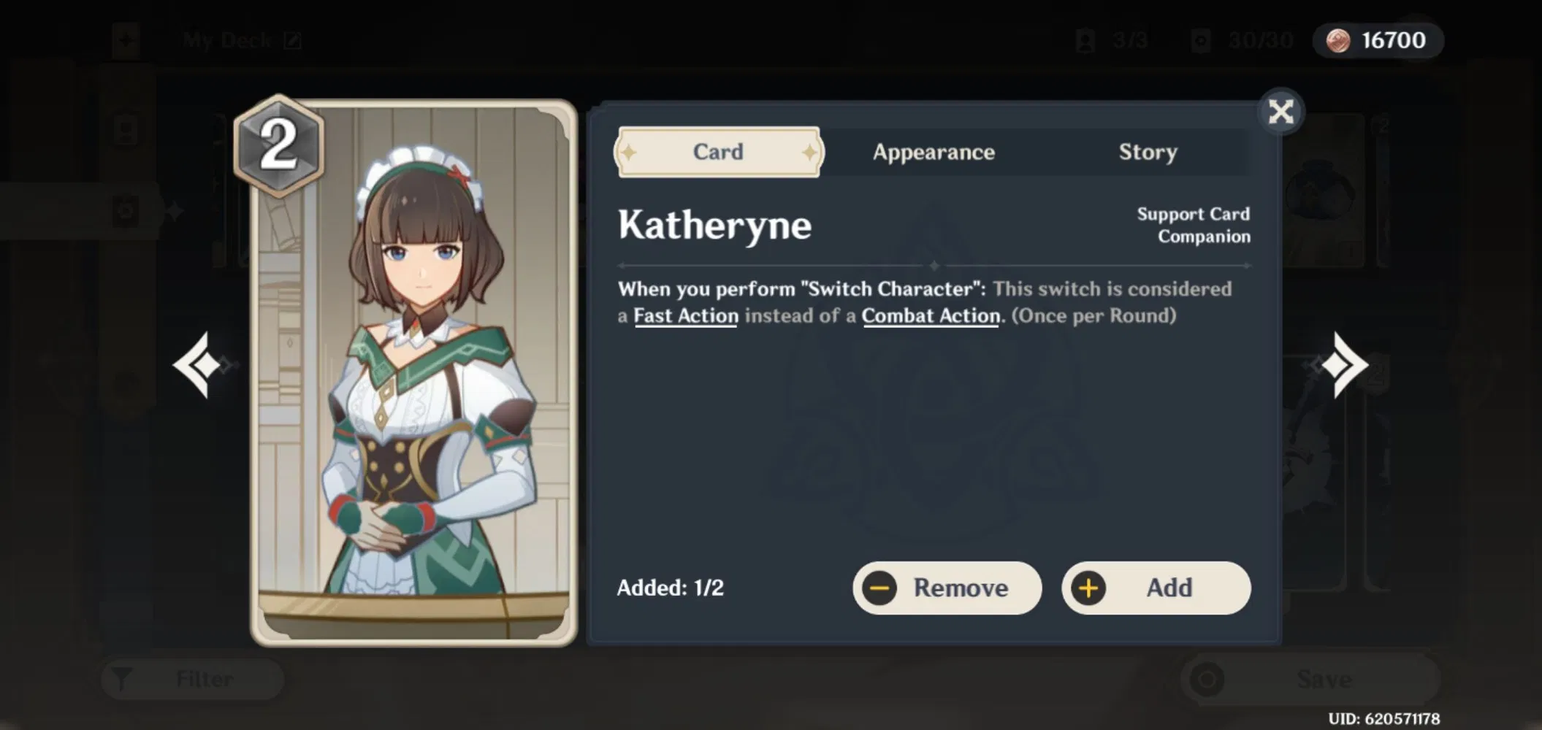Click the minus icon on Remove
This screenshot has width=1542, height=730.
coord(879,588)
